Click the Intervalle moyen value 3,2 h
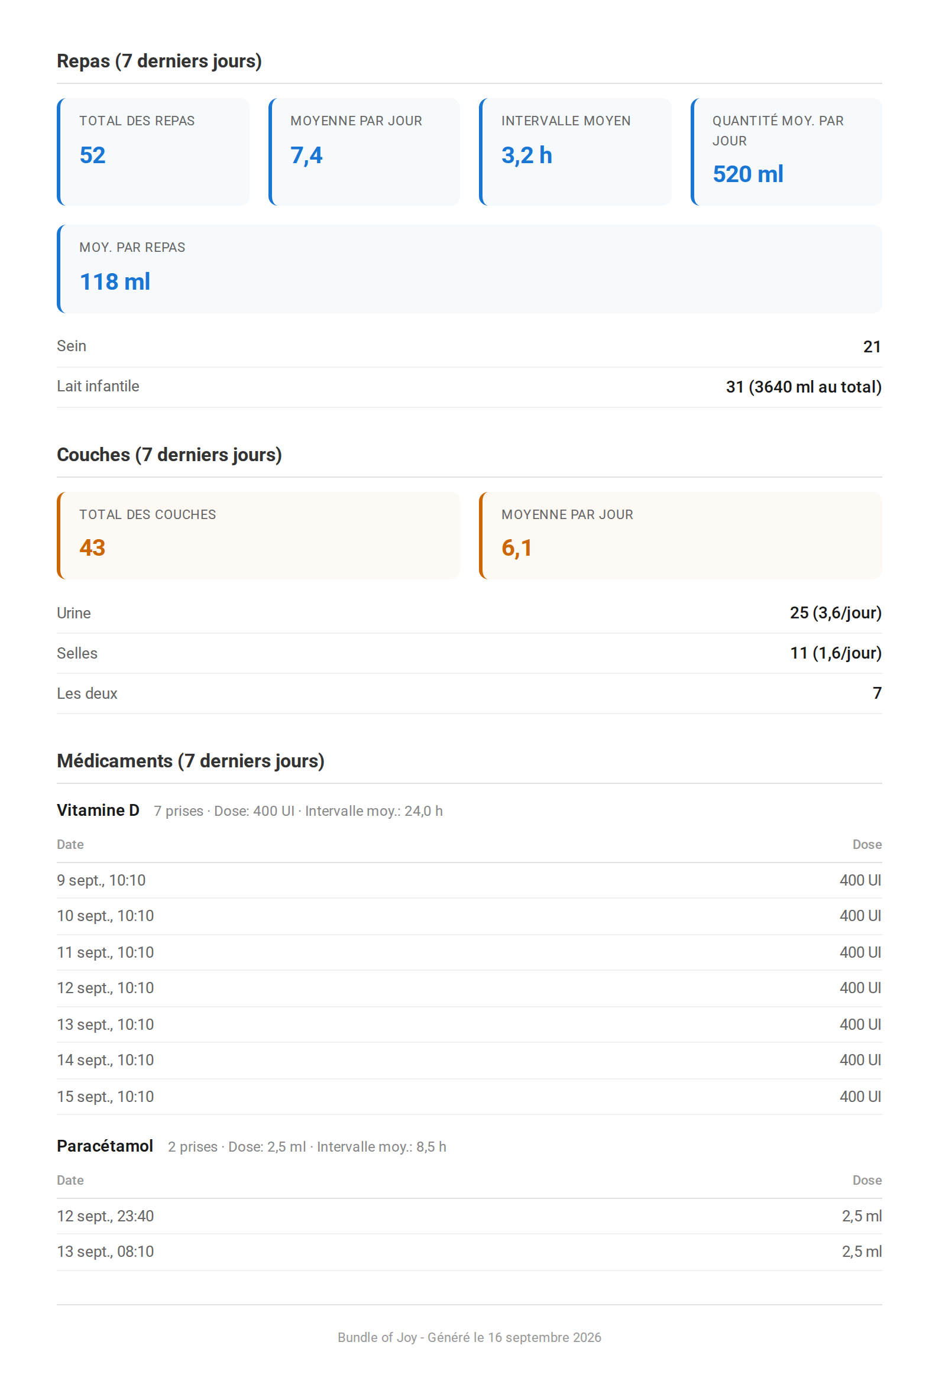Viewport: 939px width, 1381px height. pyautogui.click(x=526, y=155)
